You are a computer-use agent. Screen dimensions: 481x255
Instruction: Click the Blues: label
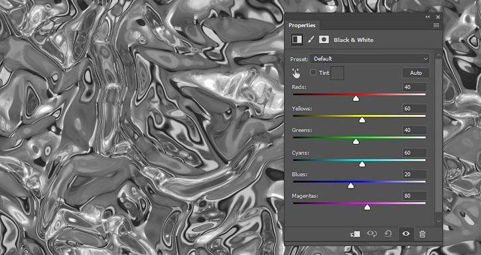[x=299, y=175]
